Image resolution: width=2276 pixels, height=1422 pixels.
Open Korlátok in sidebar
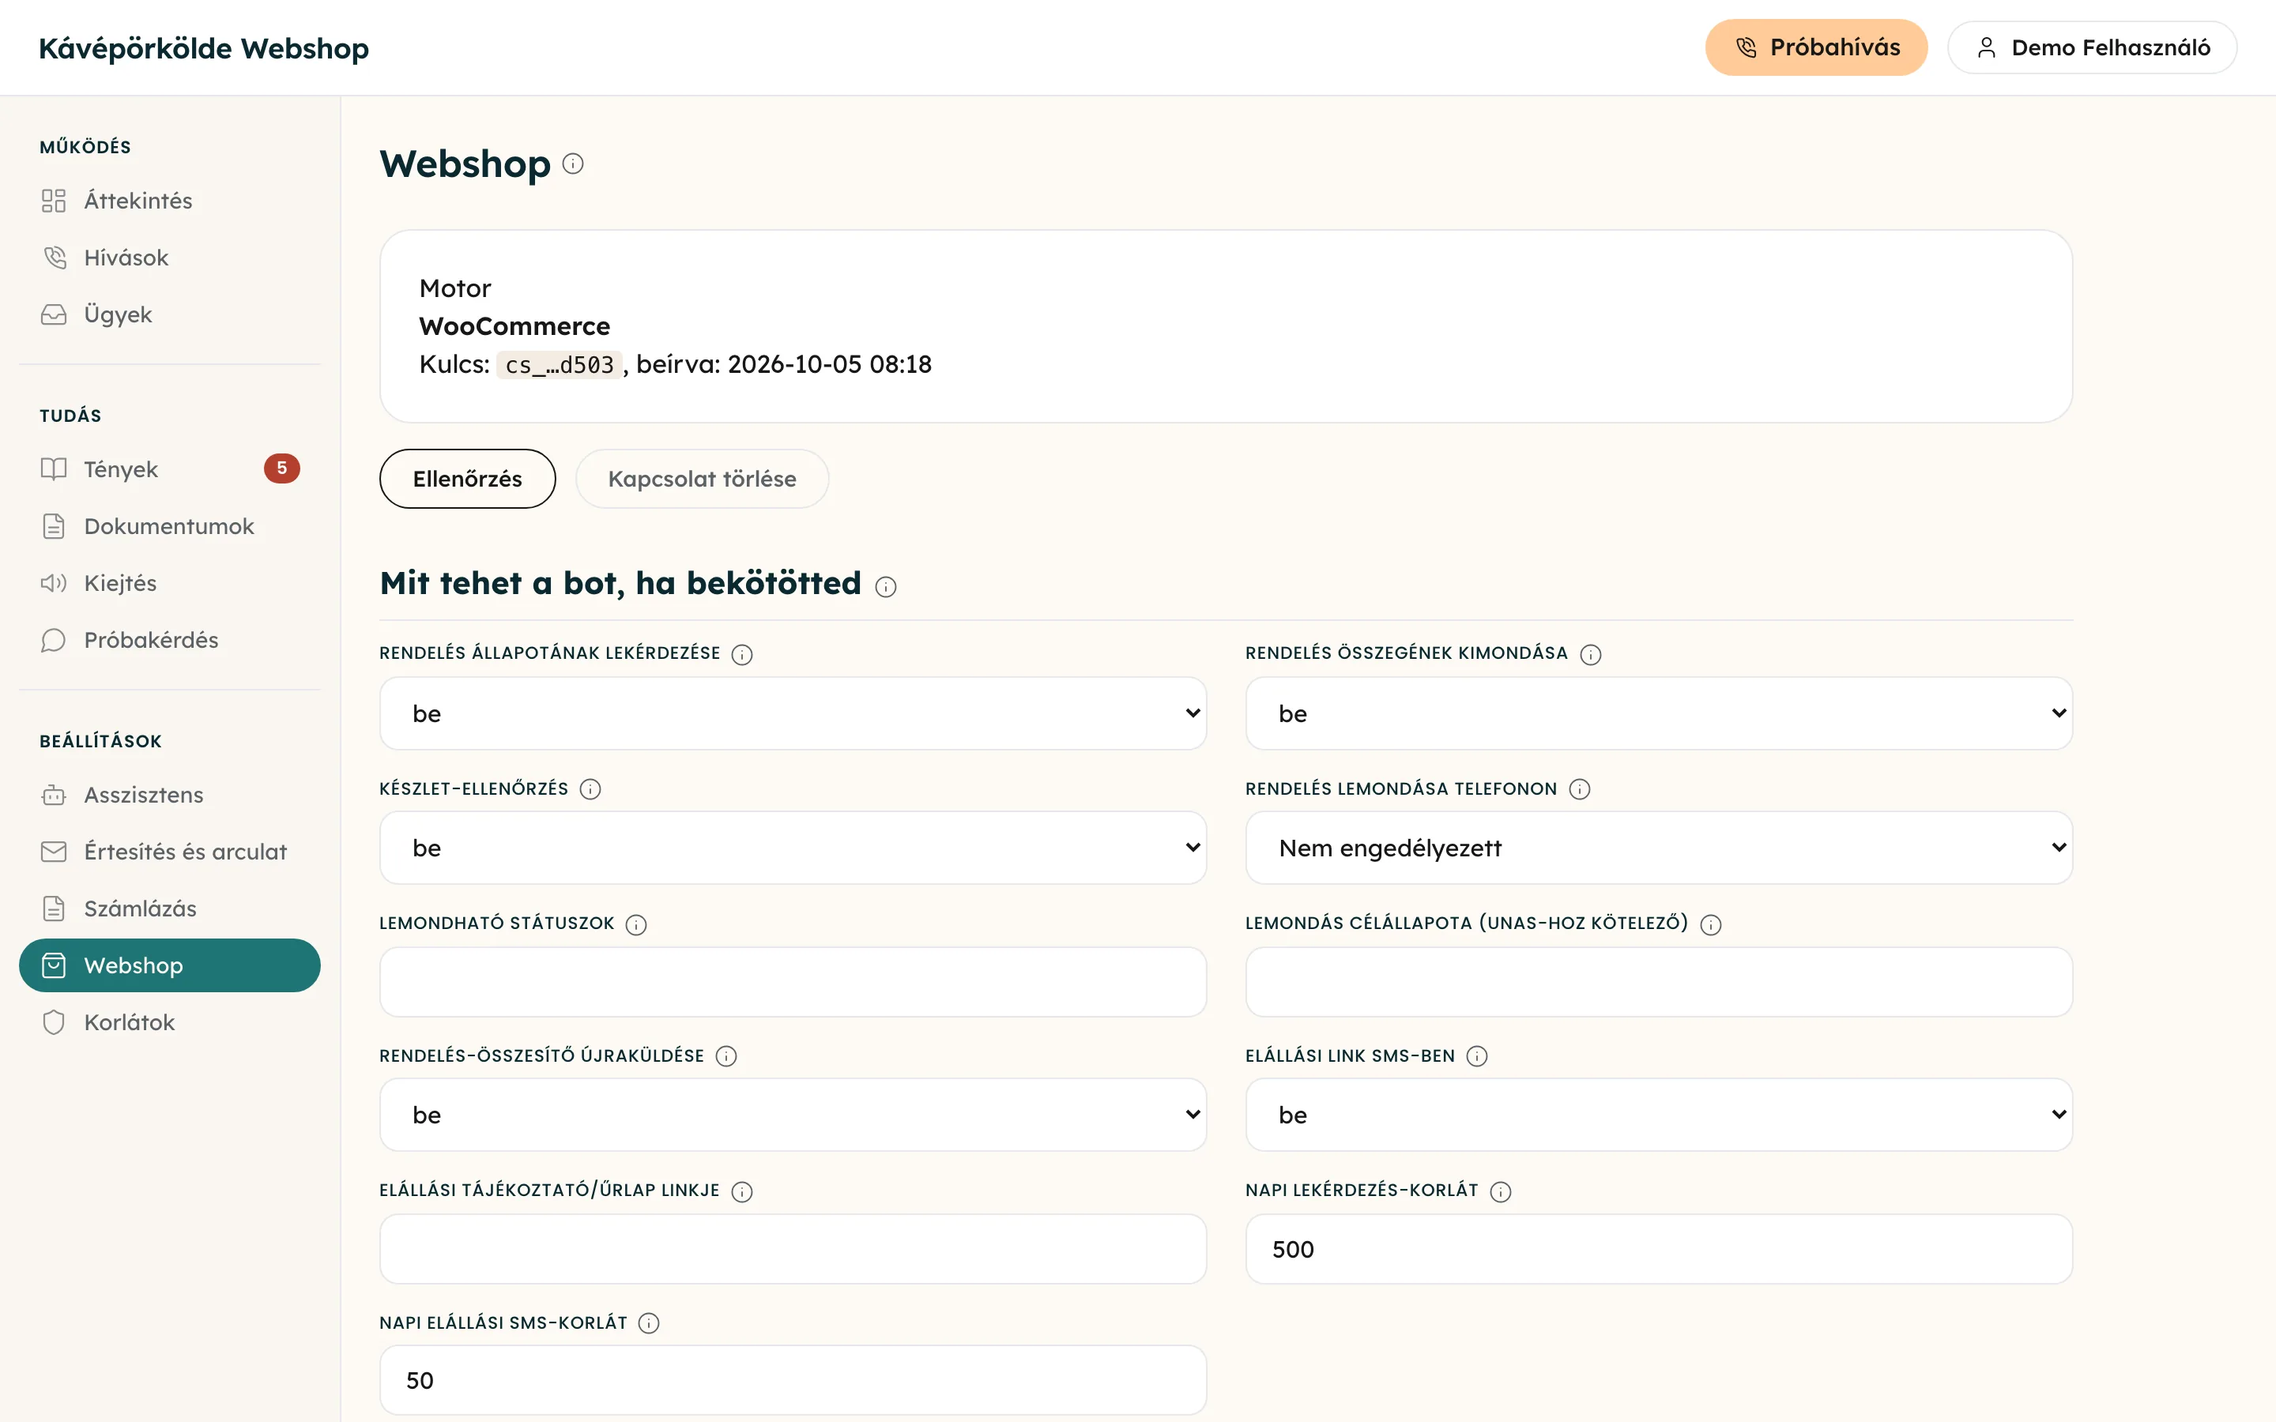169,1022
